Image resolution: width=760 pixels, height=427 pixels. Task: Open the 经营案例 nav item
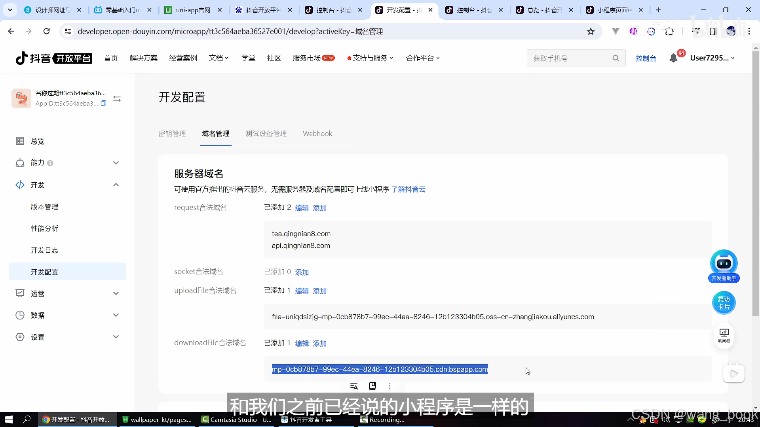click(x=183, y=58)
